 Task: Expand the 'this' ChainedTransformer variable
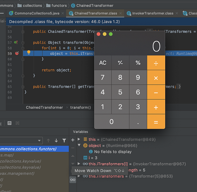point(79,139)
